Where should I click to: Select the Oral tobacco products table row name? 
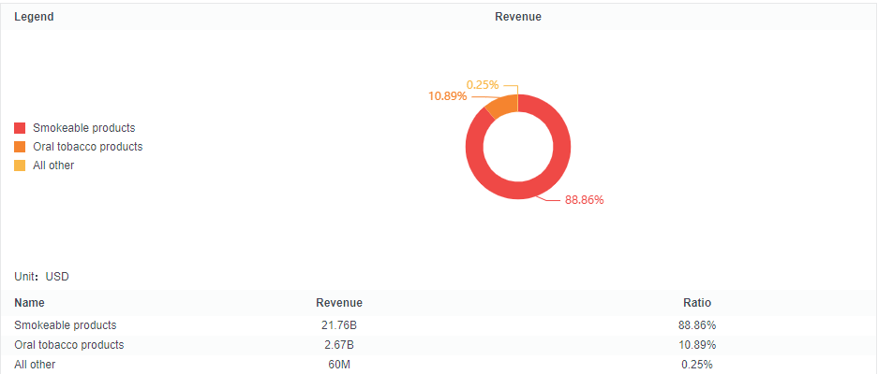tap(69, 344)
